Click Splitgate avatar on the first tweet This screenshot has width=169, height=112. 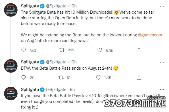11,10
